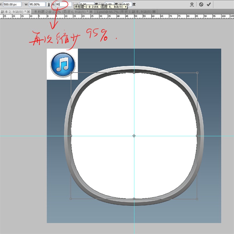Click the iTunes music note icon
Viewport: 234px width, 234px height.
click(63, 64)
